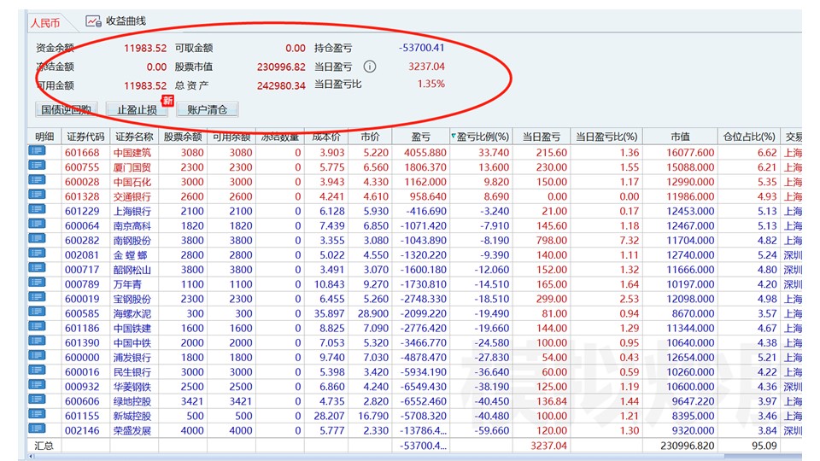Click the info icon beside 当日盈亏
The width and height of the screenshot is (820, 461).
(x=370, y=67)
